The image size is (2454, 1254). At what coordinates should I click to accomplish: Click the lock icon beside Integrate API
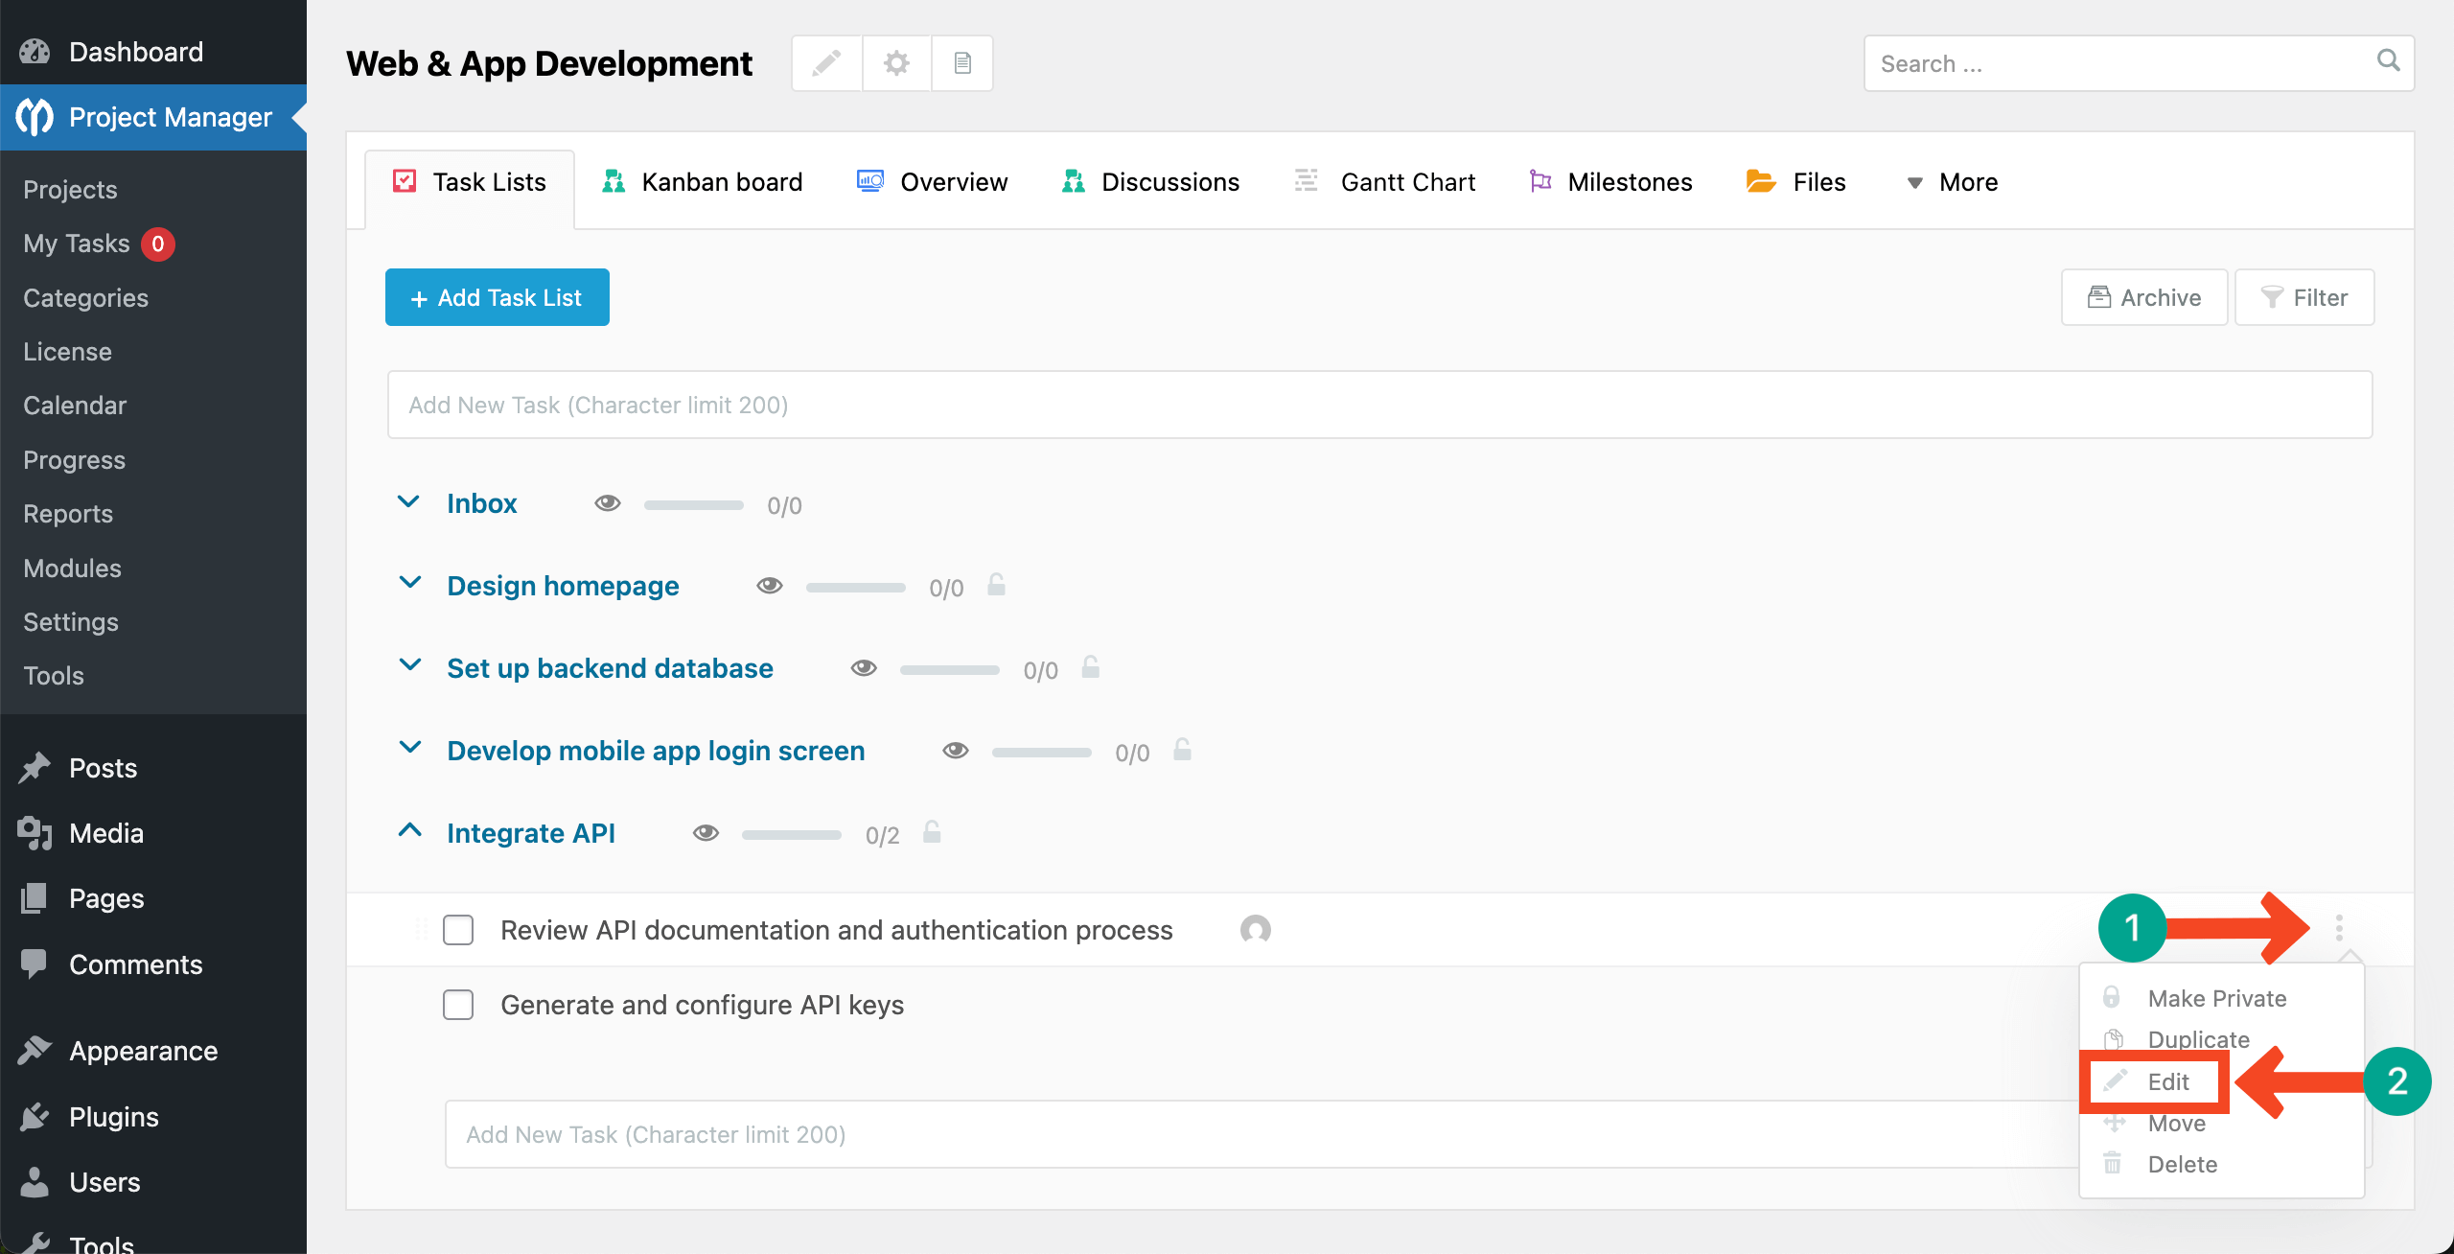[932, 832]
